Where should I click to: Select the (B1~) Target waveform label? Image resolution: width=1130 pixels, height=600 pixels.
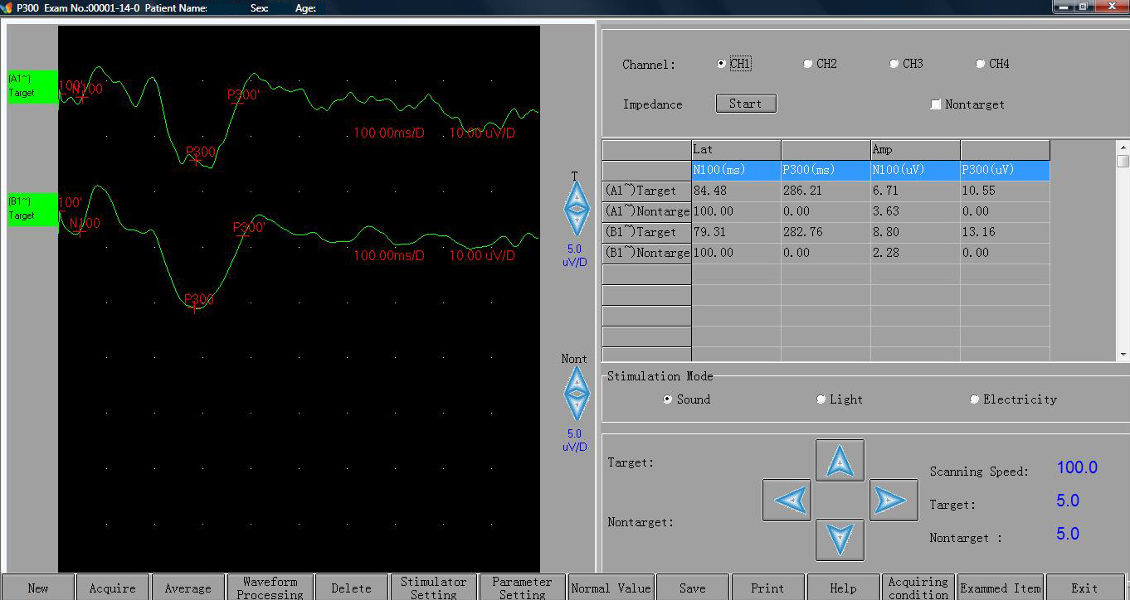click(x=32, y=209)
